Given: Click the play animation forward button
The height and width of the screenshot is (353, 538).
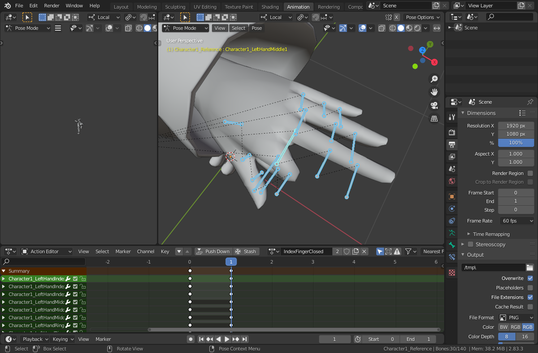Looking at the screenshot, I should [x=227, y=339].
